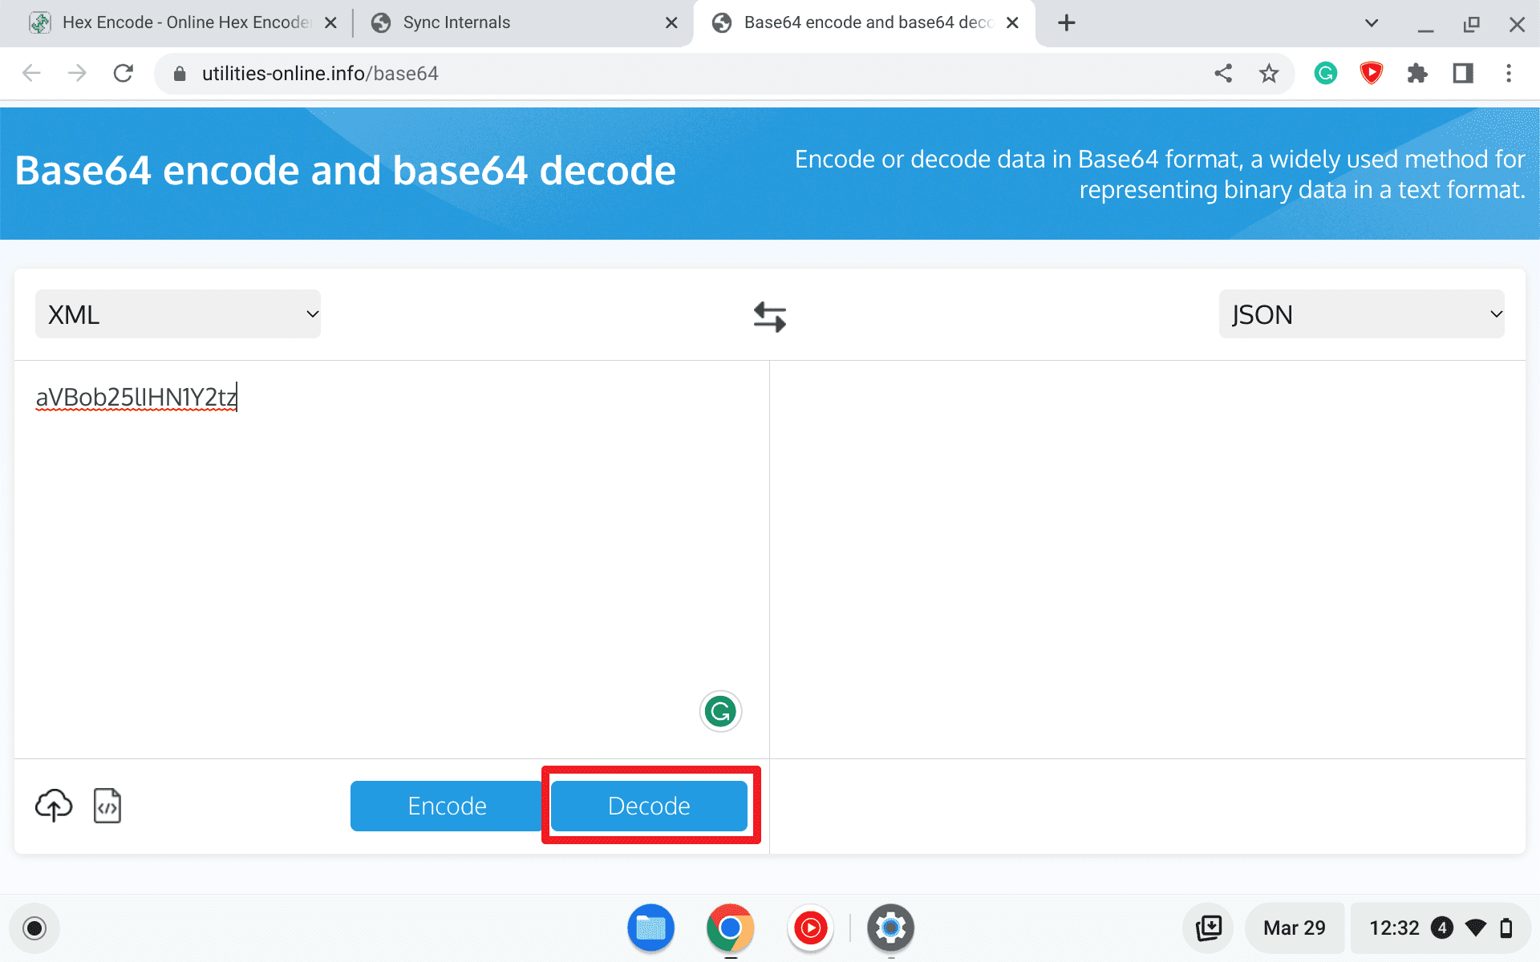
Task: Close the Hex Encode tab
Action: tap(330, 23)
